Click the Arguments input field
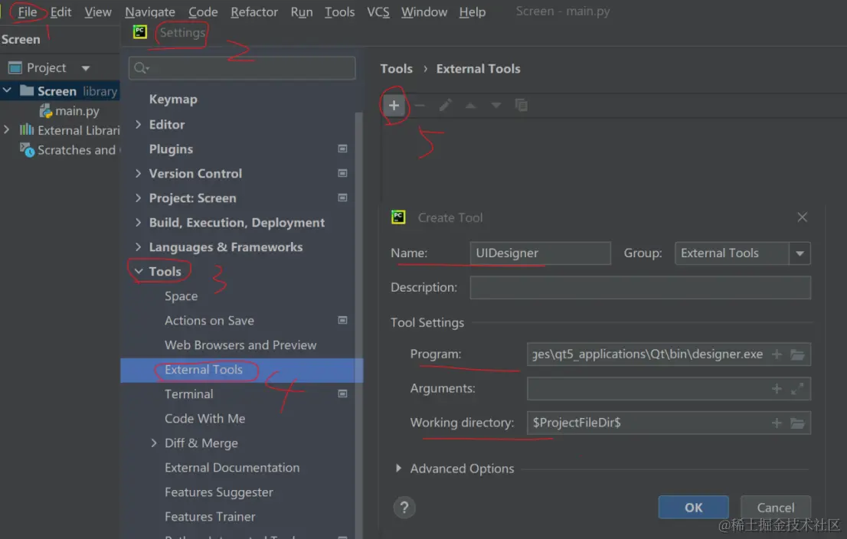This screenshot has height=539, width=847. 669,389
